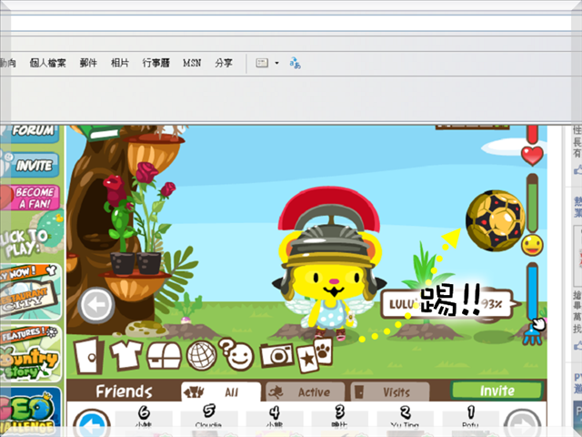Click the yellow smiley happiness icon

pos(532,245)
